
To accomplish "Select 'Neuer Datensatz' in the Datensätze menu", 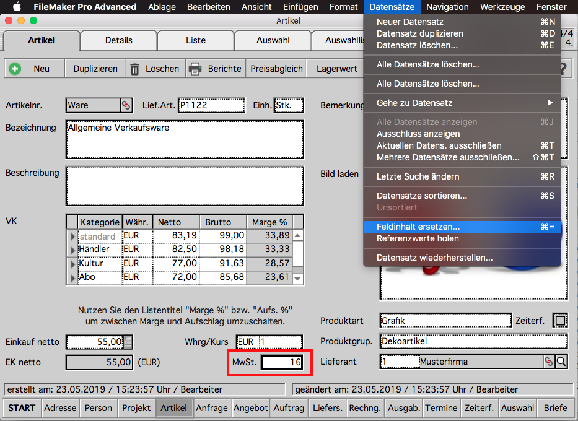I will [x=462, y=22].
